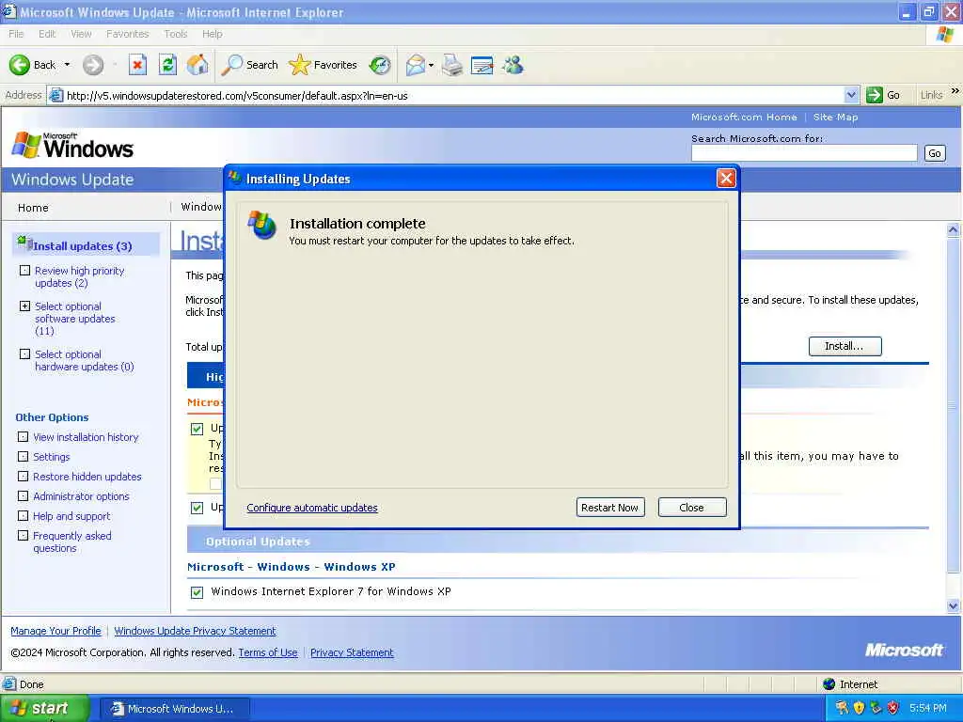Screen dimensions: 963x722
Task: Open the View menu
Action: [x=81, y=34]
